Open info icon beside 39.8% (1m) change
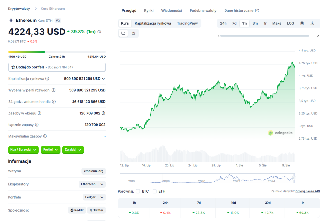Viewport: 323px width, 221px height. [99, 32]
